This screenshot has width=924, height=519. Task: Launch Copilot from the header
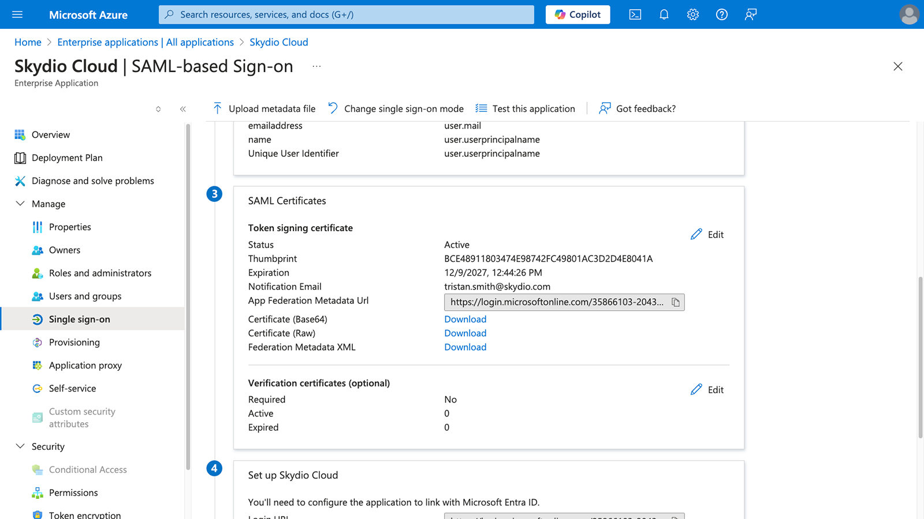pyautogui.click(x=577, y=14)
